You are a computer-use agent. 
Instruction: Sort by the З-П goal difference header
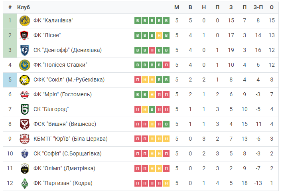[258, 7]
